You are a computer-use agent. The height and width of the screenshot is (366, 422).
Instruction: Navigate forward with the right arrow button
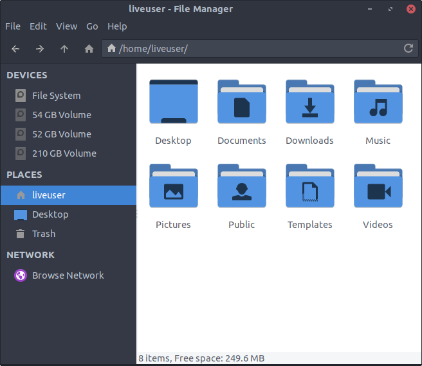click(40, 49)
